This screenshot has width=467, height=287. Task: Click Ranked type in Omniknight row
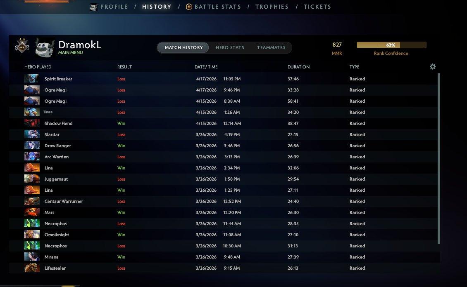[x=357, y=235]
